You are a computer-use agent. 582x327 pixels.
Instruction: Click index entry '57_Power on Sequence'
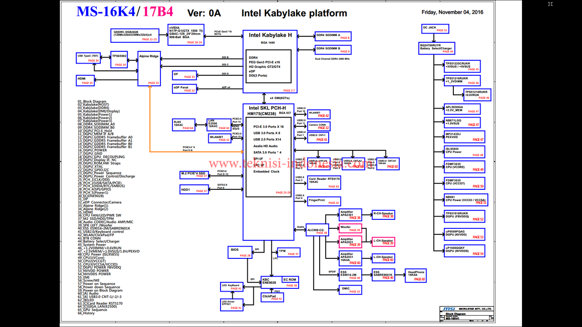[x=96, y=284]
